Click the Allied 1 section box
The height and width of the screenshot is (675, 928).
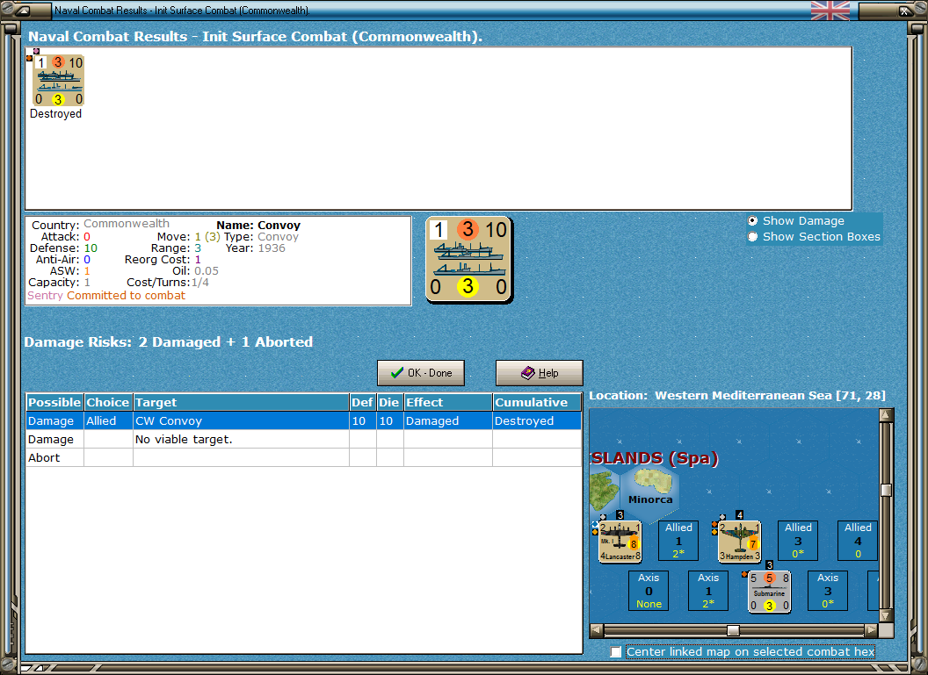click(678, 540)
